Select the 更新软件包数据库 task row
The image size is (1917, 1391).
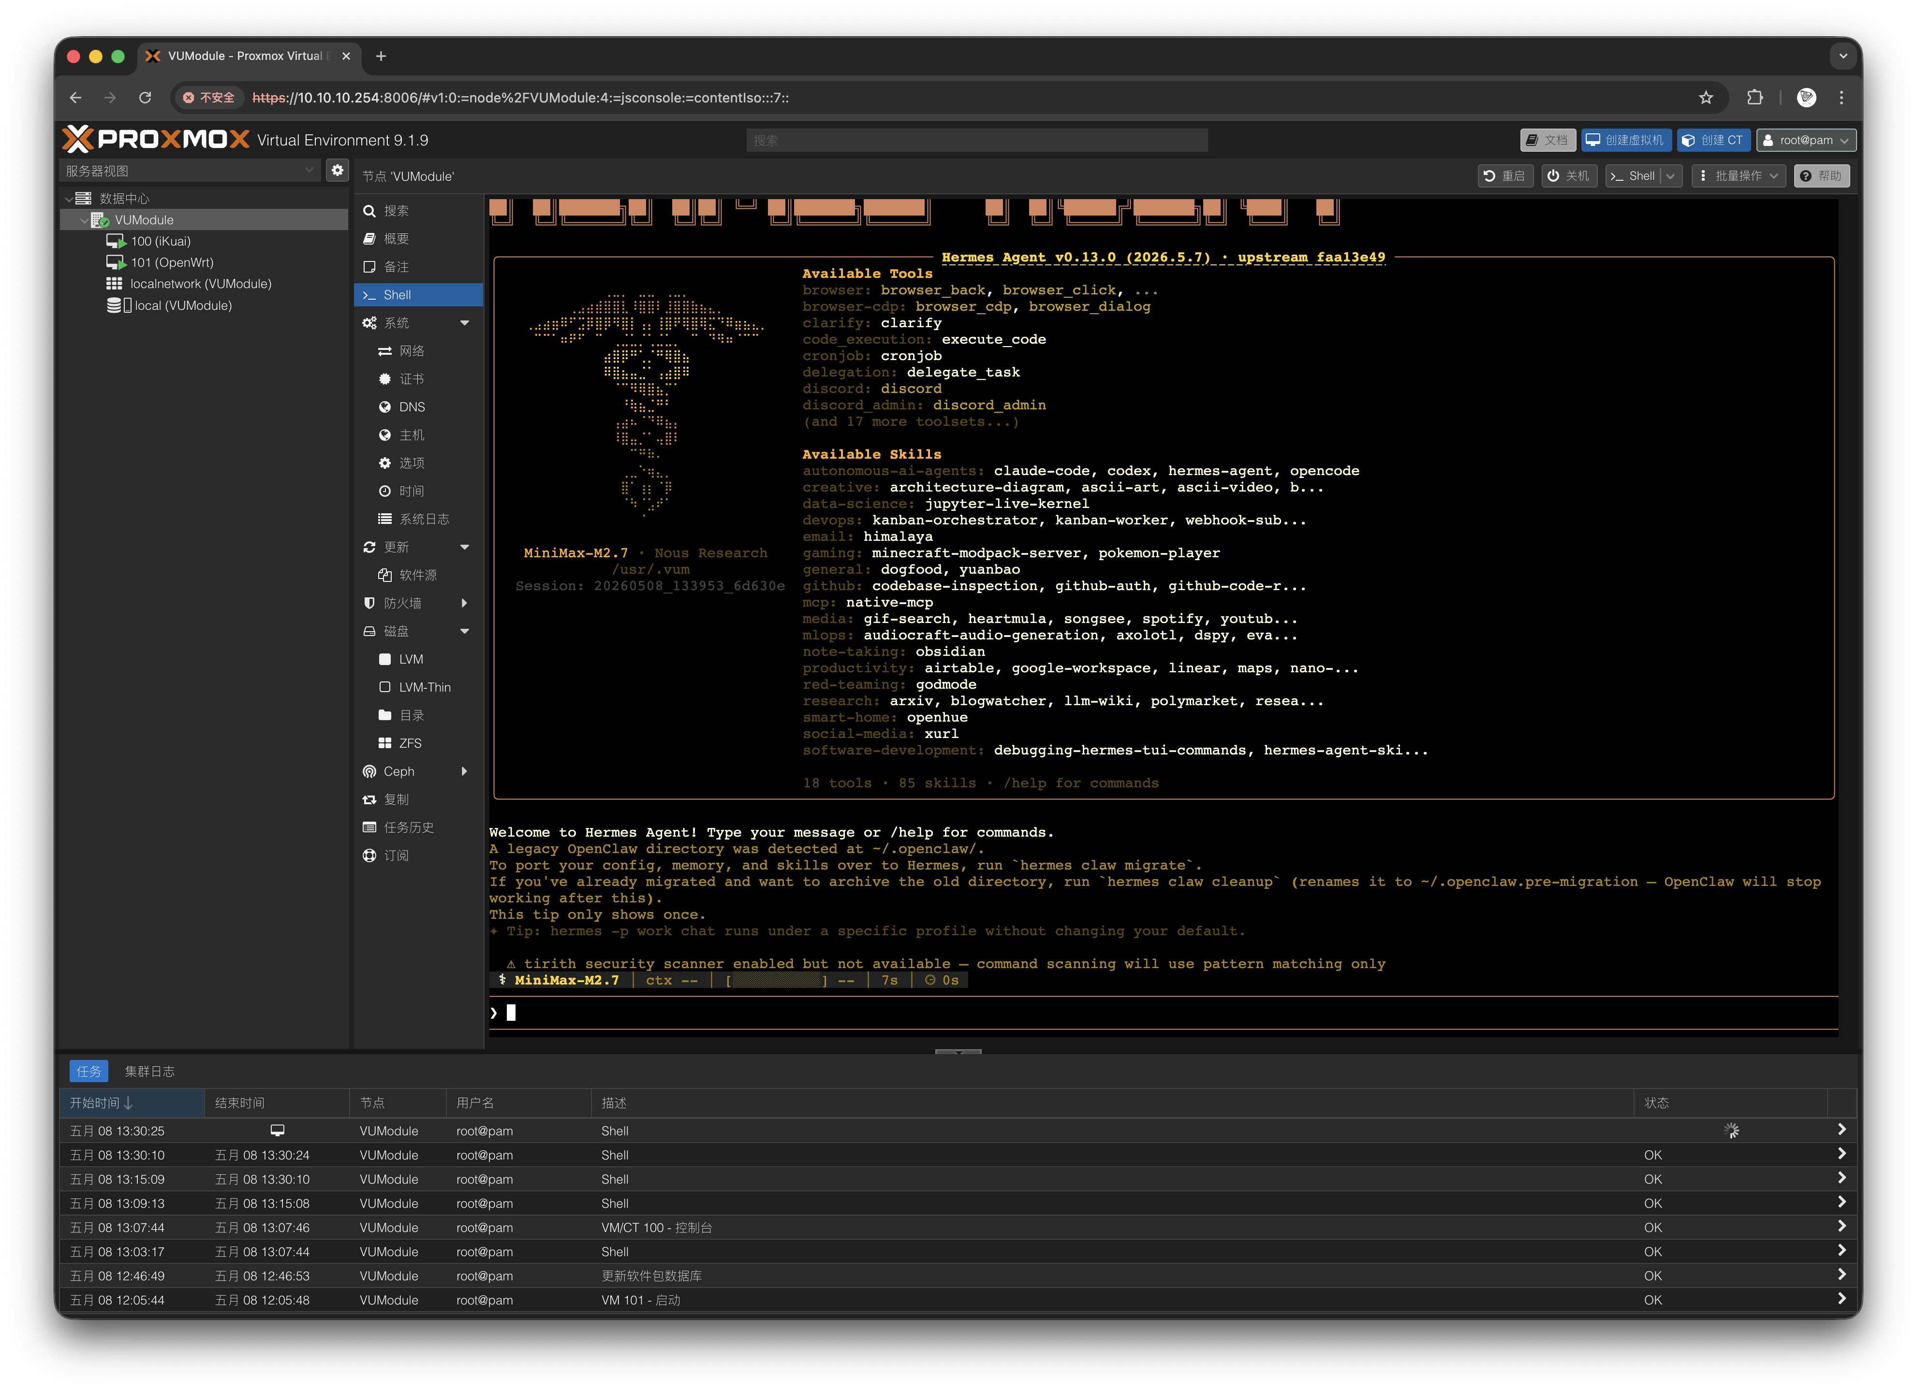[958, 1275]
